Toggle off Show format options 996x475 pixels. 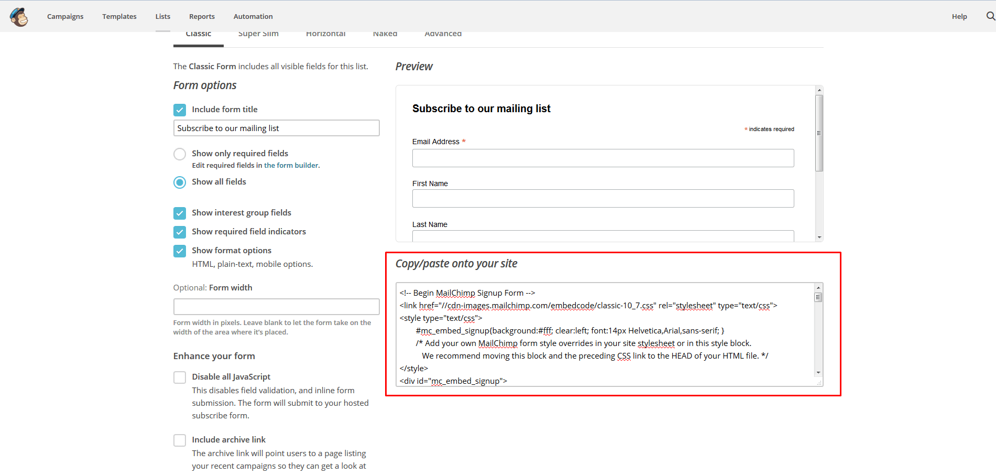tap(180, 251)
